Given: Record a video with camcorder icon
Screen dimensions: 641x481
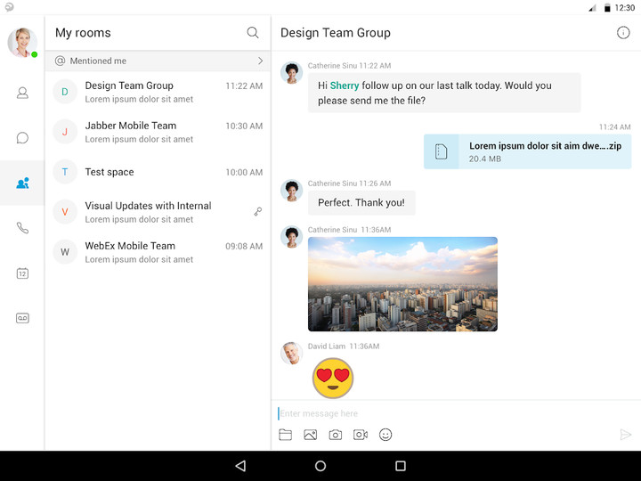Looking at the screenshot, I should pos(361,435).
